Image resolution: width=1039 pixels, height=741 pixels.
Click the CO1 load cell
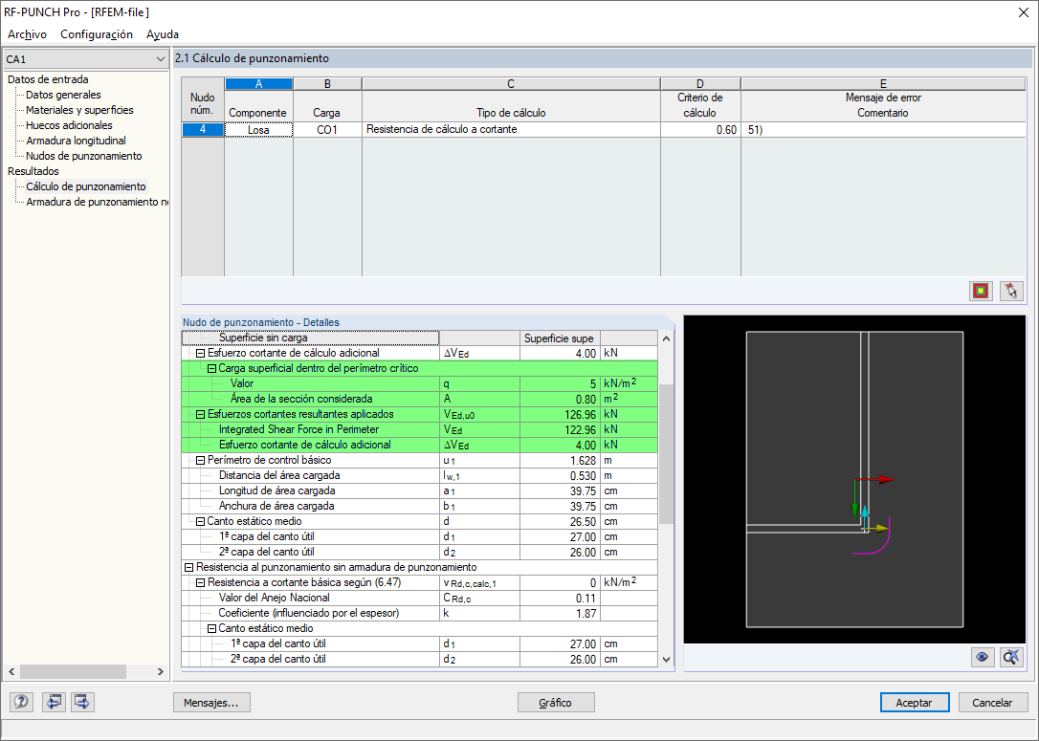[327, 130]
